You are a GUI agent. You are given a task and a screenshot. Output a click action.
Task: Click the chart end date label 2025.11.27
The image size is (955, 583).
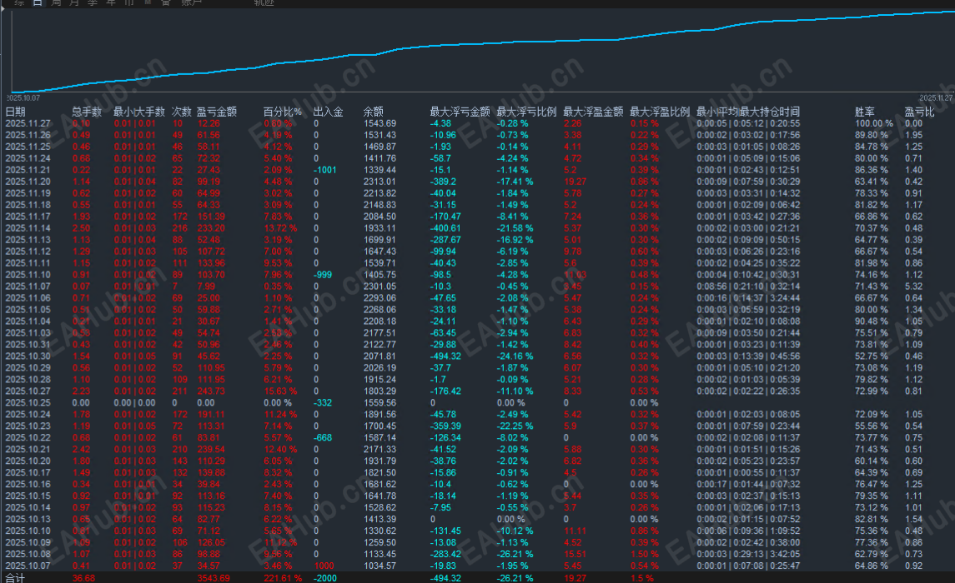(936, 98)
